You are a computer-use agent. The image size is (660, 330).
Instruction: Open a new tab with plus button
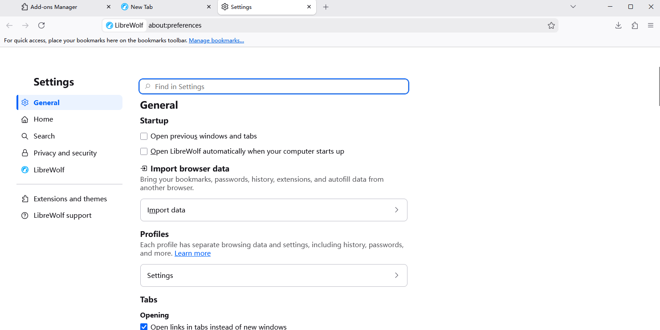pos(326,7)
